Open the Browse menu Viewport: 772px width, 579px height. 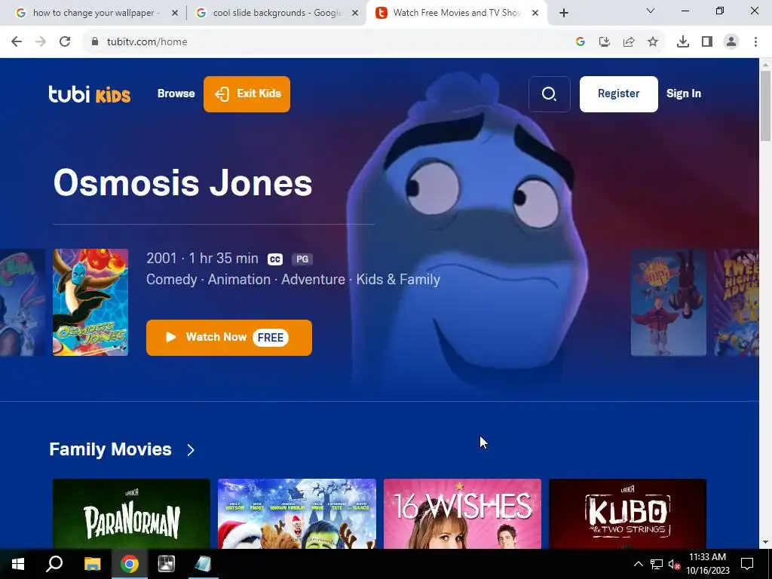click(x=176, y=93)
